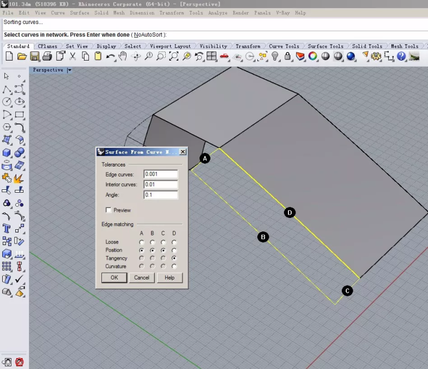
Task: Click the Angle tolerance input field
Action: click(161, 195)
